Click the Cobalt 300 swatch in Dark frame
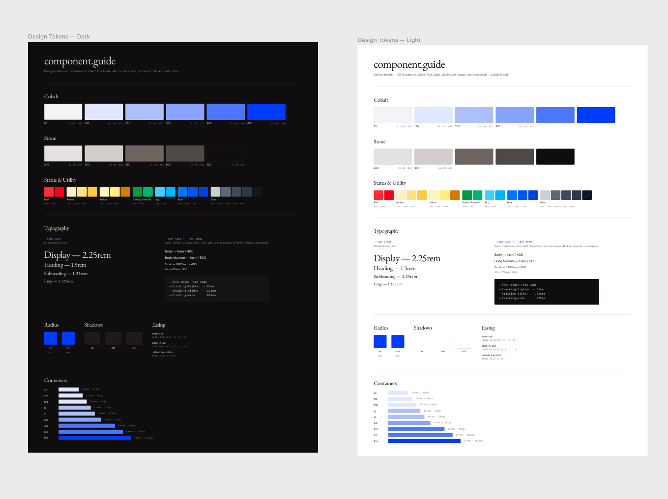The image size is (668, 499). [x=185, y=112]
